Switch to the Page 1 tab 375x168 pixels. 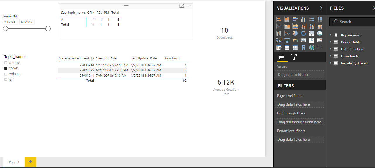pyautogui.click(x=14, y=162)
